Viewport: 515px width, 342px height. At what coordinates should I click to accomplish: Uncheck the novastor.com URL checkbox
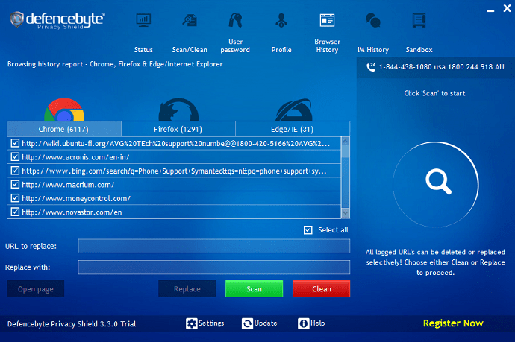[15, 212]
